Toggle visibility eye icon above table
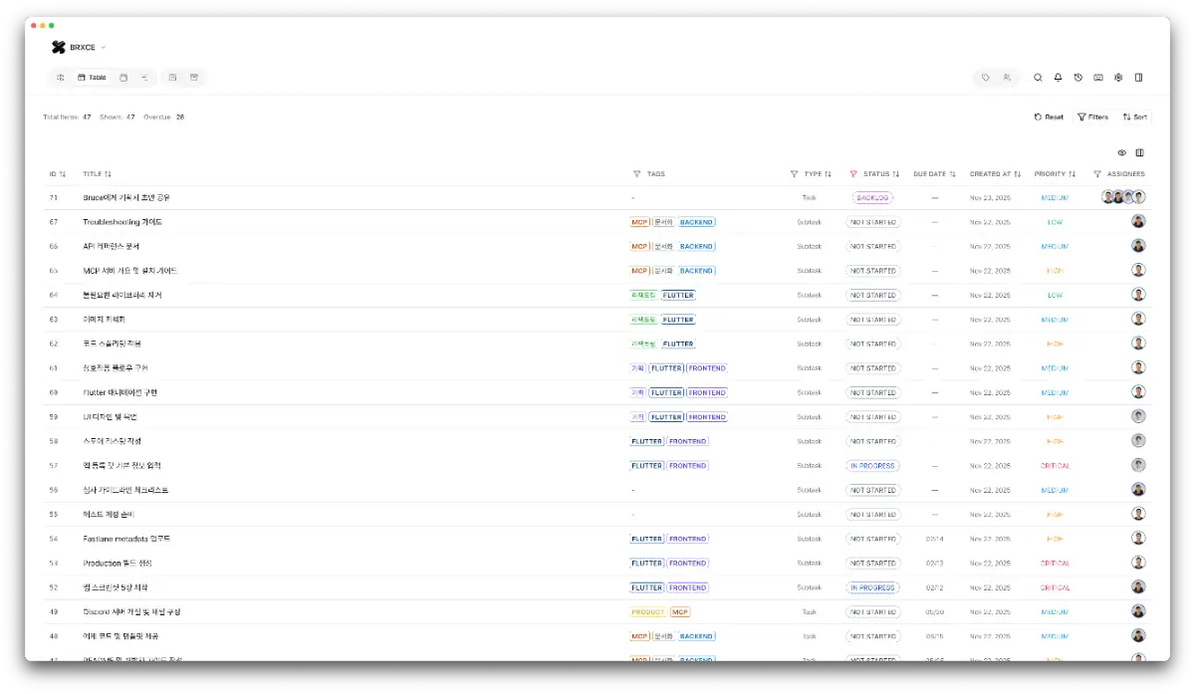The height and width of the screenshot is (694, 1195). (x=1121, y=153)
